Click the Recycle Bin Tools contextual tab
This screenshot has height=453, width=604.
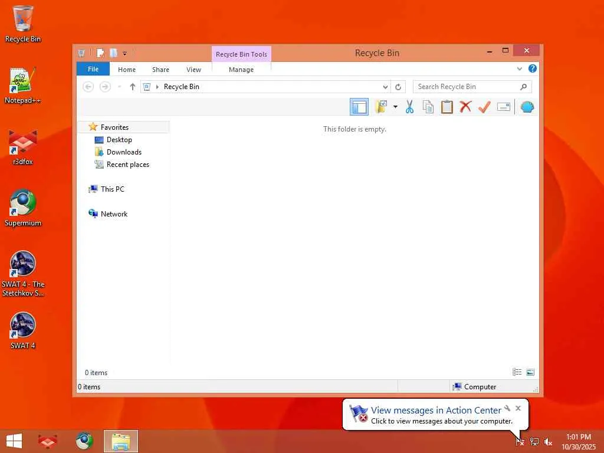coord(241,54)
